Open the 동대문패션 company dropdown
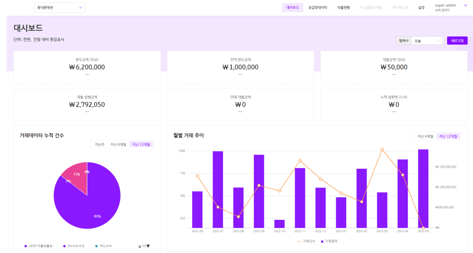Screen dimensions: 473x253 (x=59, y=7)
